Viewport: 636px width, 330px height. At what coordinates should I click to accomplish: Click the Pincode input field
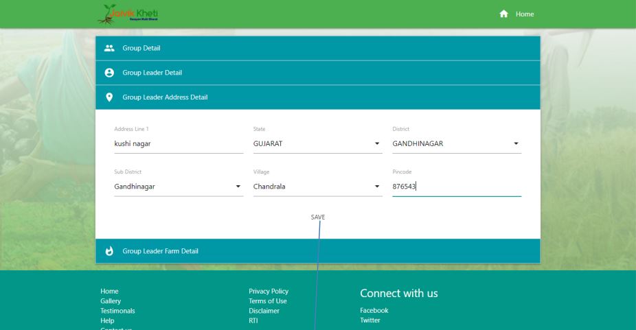coord(456,186)
